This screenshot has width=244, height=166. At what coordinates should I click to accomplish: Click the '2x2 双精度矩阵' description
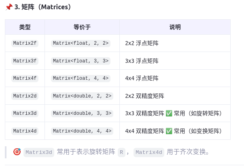[x=144, y=96]
